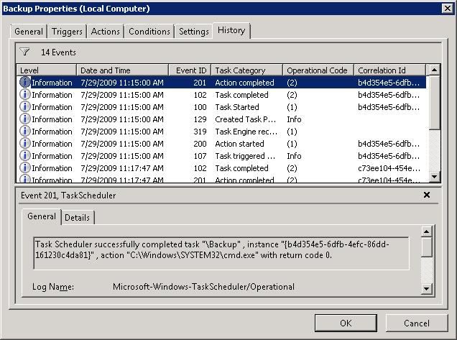Viewport: 457px width, 340px height.
Task: Cancel the Backup Properties dialog
Action: click(x=416, y=323)
